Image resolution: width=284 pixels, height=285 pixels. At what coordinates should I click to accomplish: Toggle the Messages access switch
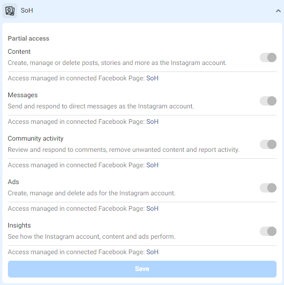coord(268,101)
